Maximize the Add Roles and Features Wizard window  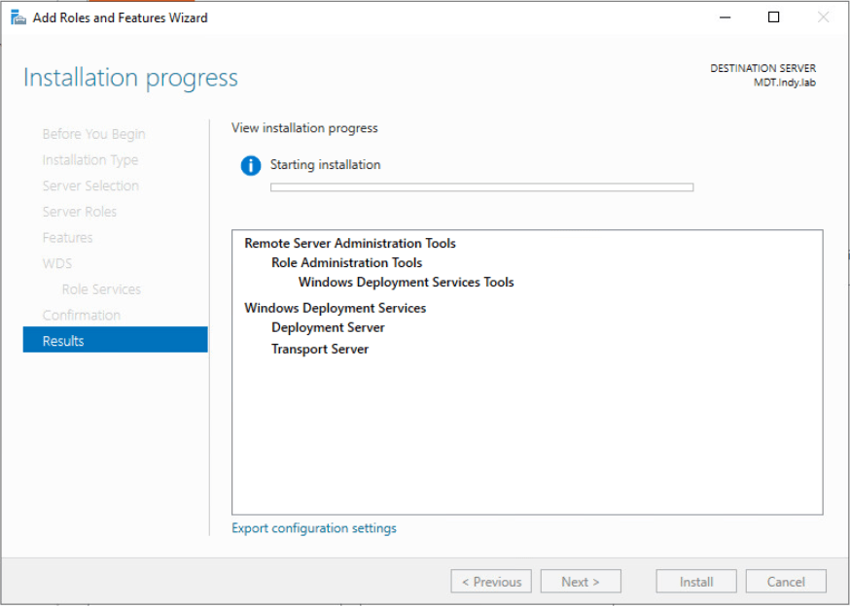click(x=773, y=17)
